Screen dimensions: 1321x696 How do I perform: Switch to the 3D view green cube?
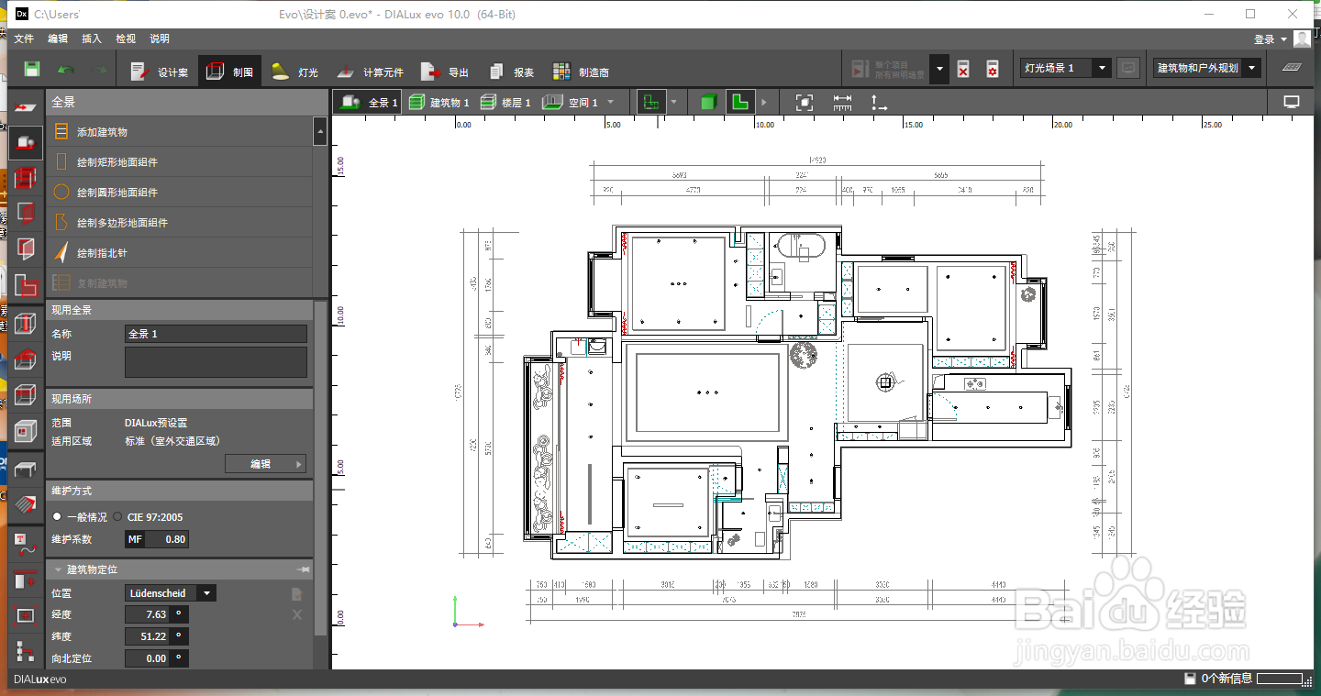(x=708, y=102)
